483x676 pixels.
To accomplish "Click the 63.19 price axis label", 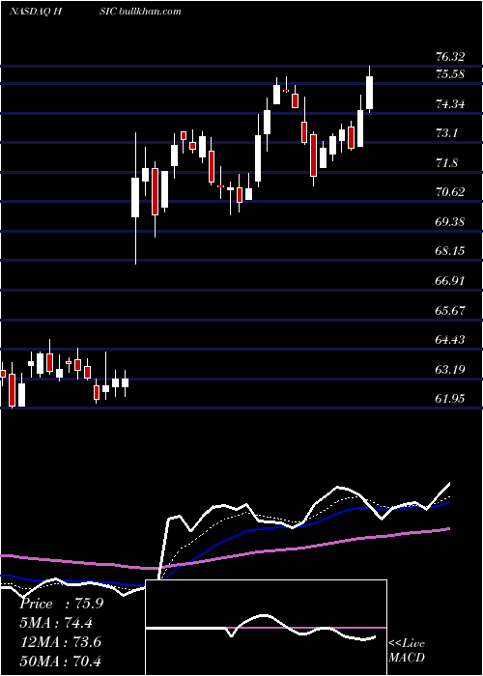I will [x=450, y=370].
